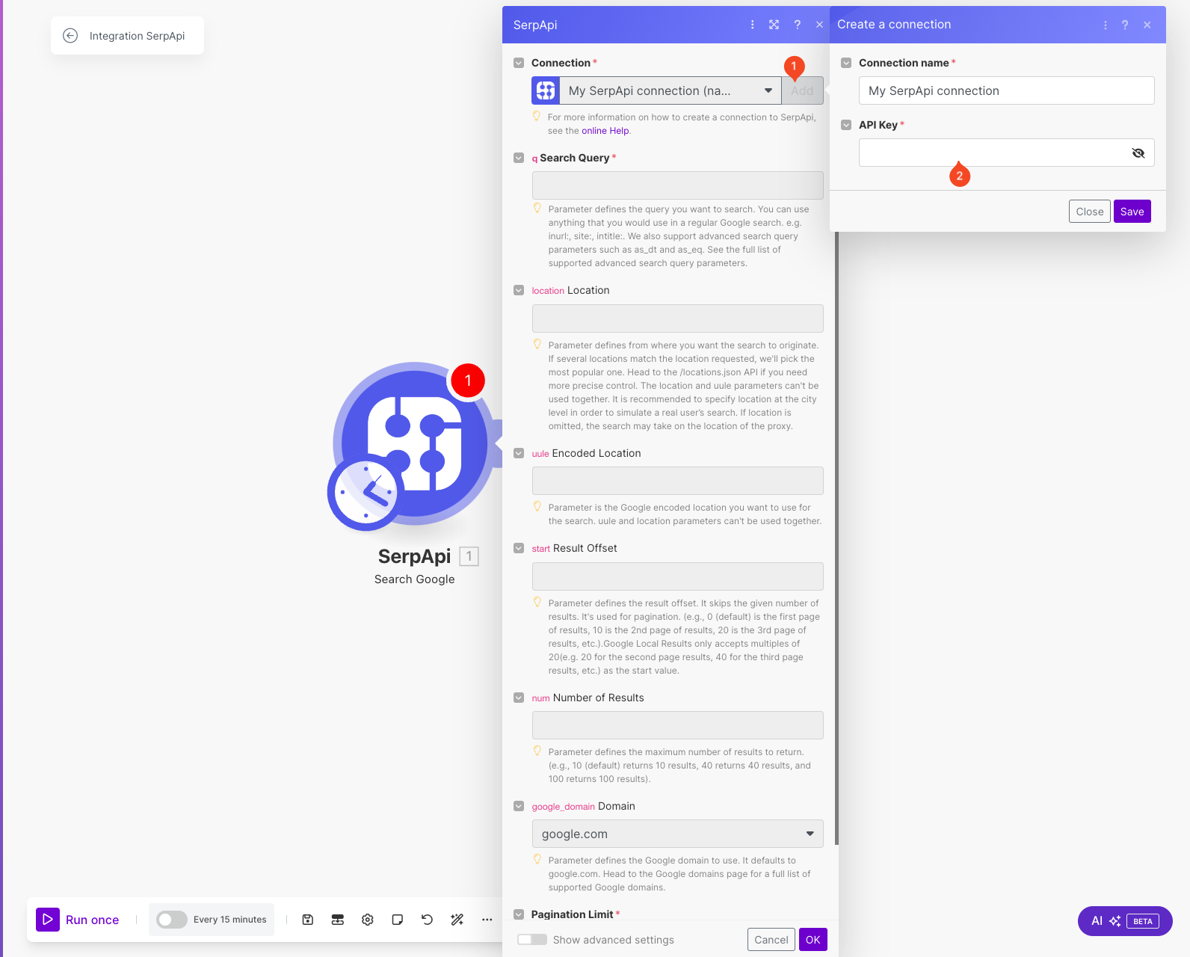The width and height of the screenshot is (1190, 957).
Task: Click the Add connection button
Action: click(802, 90)
